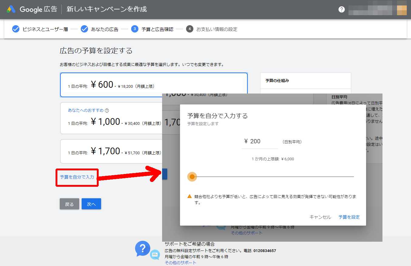Click the ¥200 daily budget input field
The image size is (411, 266).
tap(260, 142)
